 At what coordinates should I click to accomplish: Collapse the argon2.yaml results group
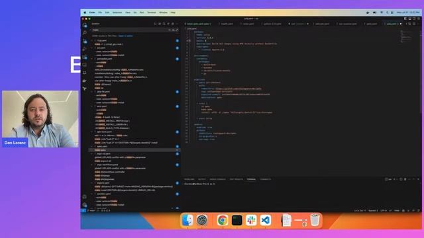91,182
